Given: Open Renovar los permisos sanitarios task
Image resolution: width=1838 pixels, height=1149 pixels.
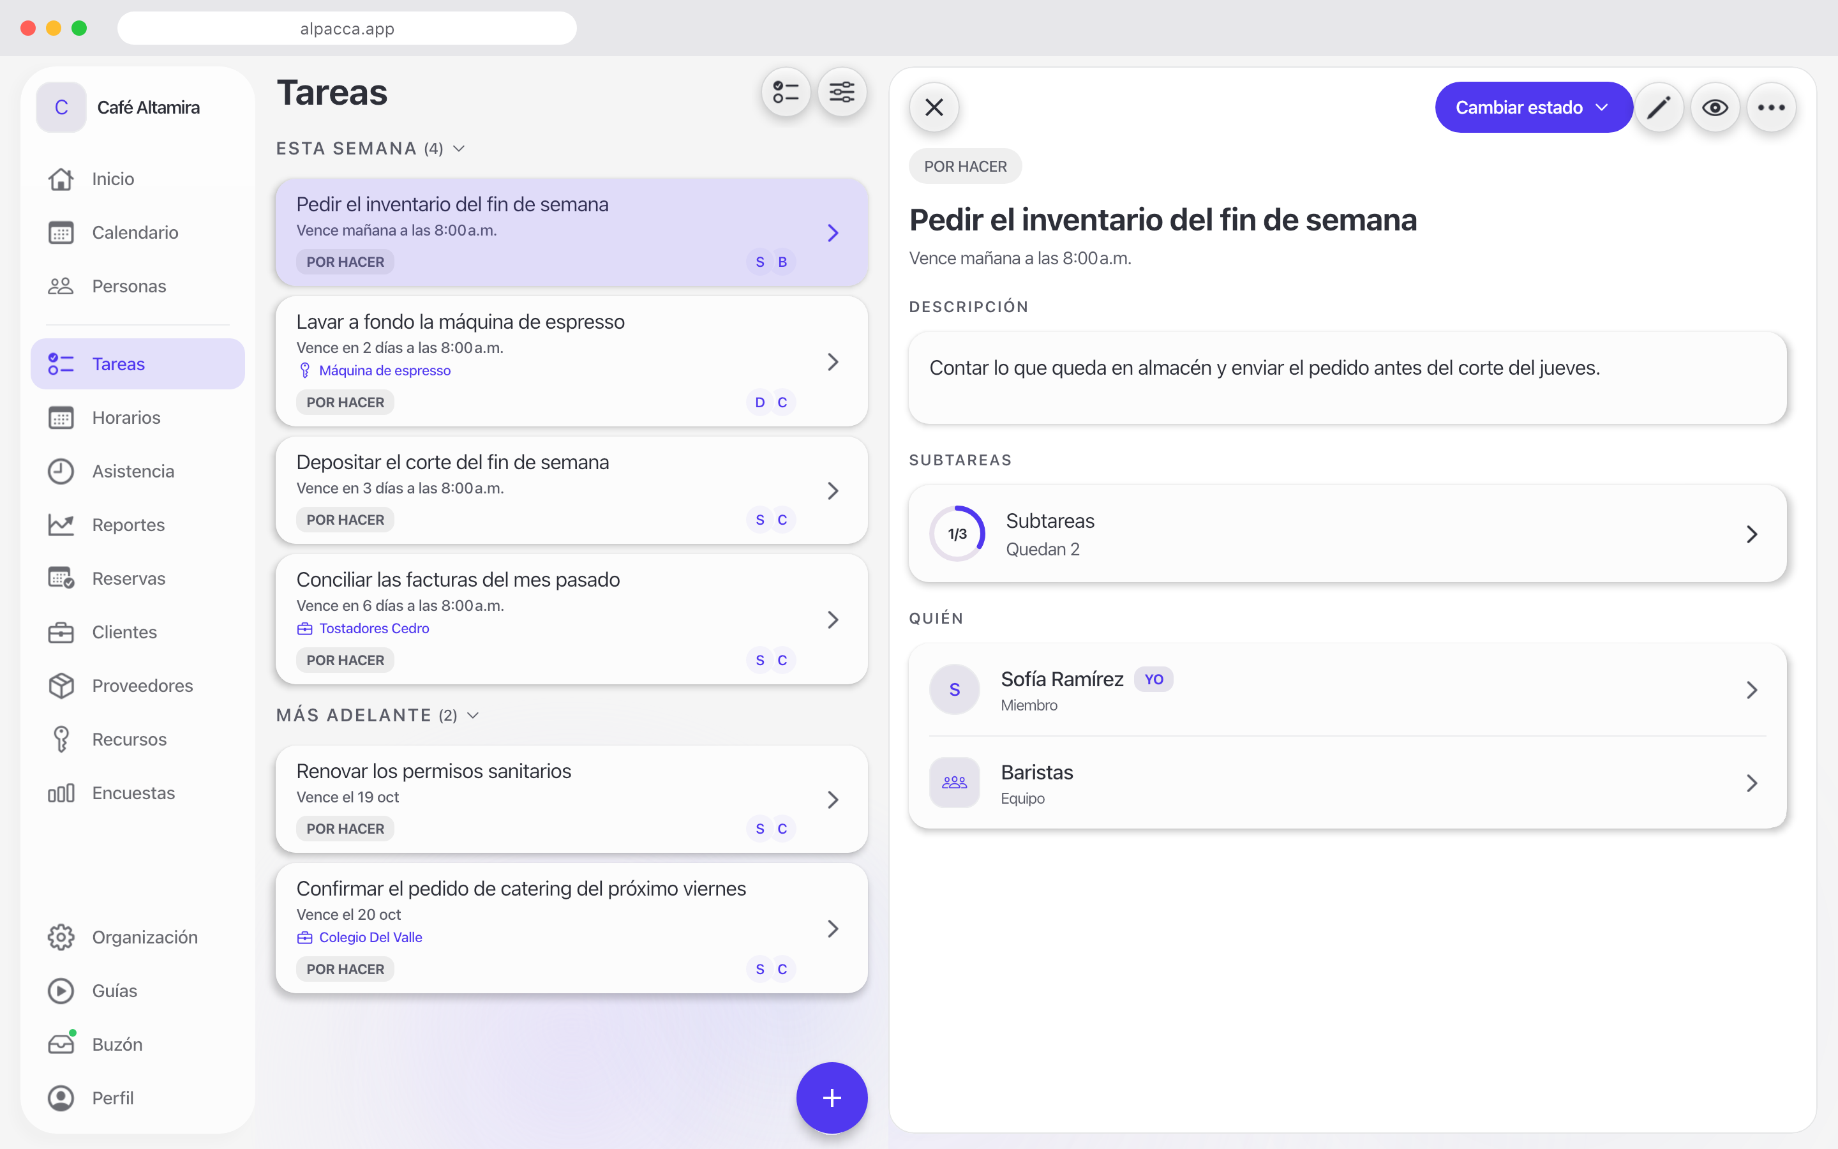Looking at the screenshot, I should [x=571, y=799].
